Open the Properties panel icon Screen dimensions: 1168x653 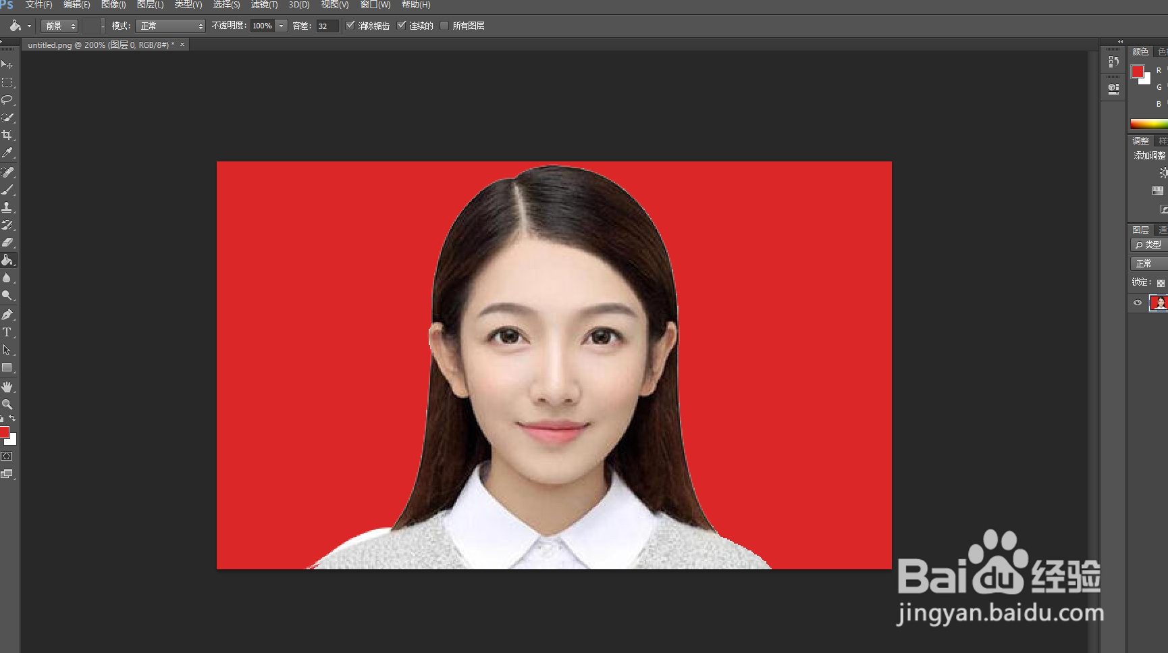pos(1114,88)
